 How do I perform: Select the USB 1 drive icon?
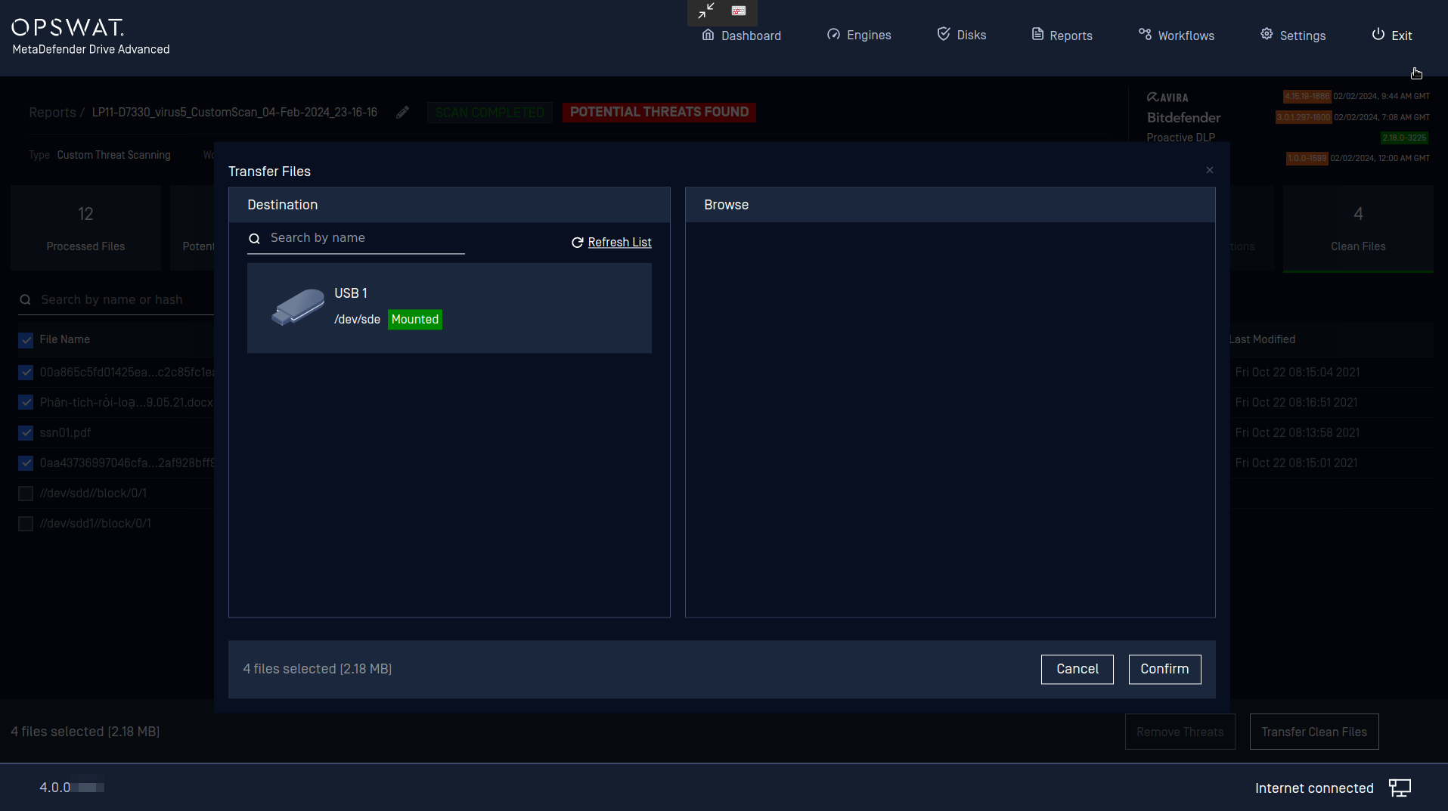pos(298,307)
